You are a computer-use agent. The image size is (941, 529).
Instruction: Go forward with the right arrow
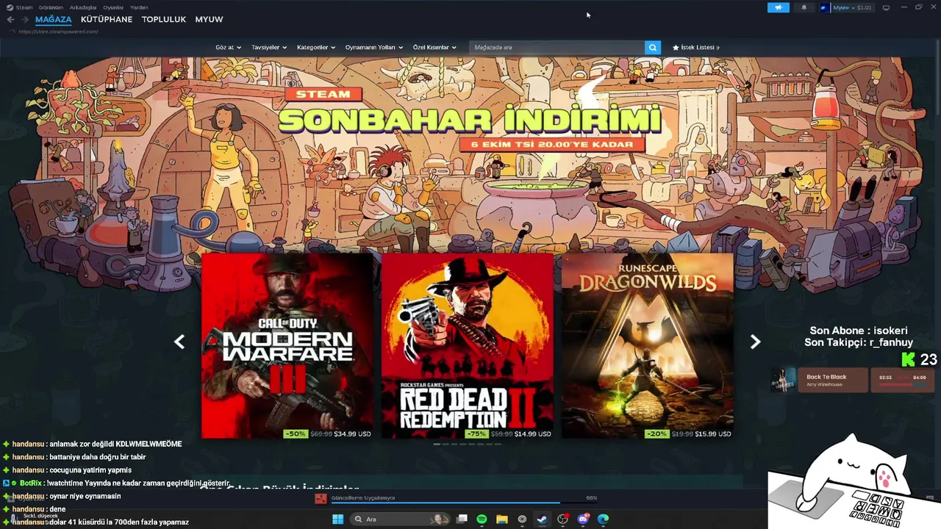pos(25,20)
